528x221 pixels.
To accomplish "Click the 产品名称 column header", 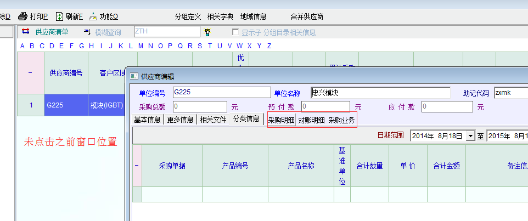I will (x=301, y=166).
